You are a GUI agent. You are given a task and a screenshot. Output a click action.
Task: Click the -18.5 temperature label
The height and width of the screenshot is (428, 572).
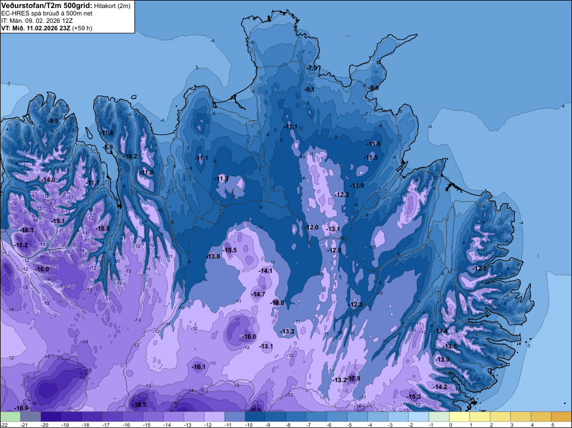[x=139, y=405]
